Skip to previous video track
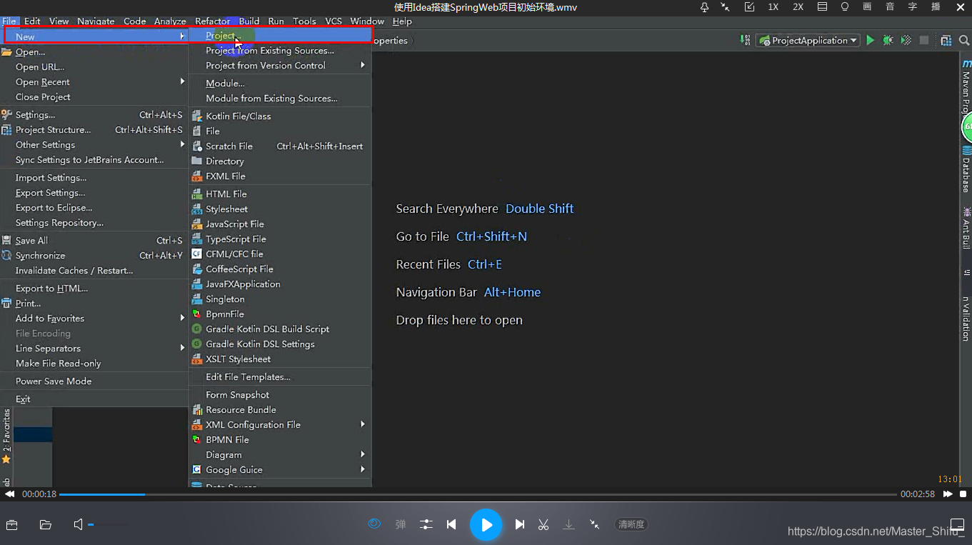This screenshot has width=972, height=545. click(451, 524)
